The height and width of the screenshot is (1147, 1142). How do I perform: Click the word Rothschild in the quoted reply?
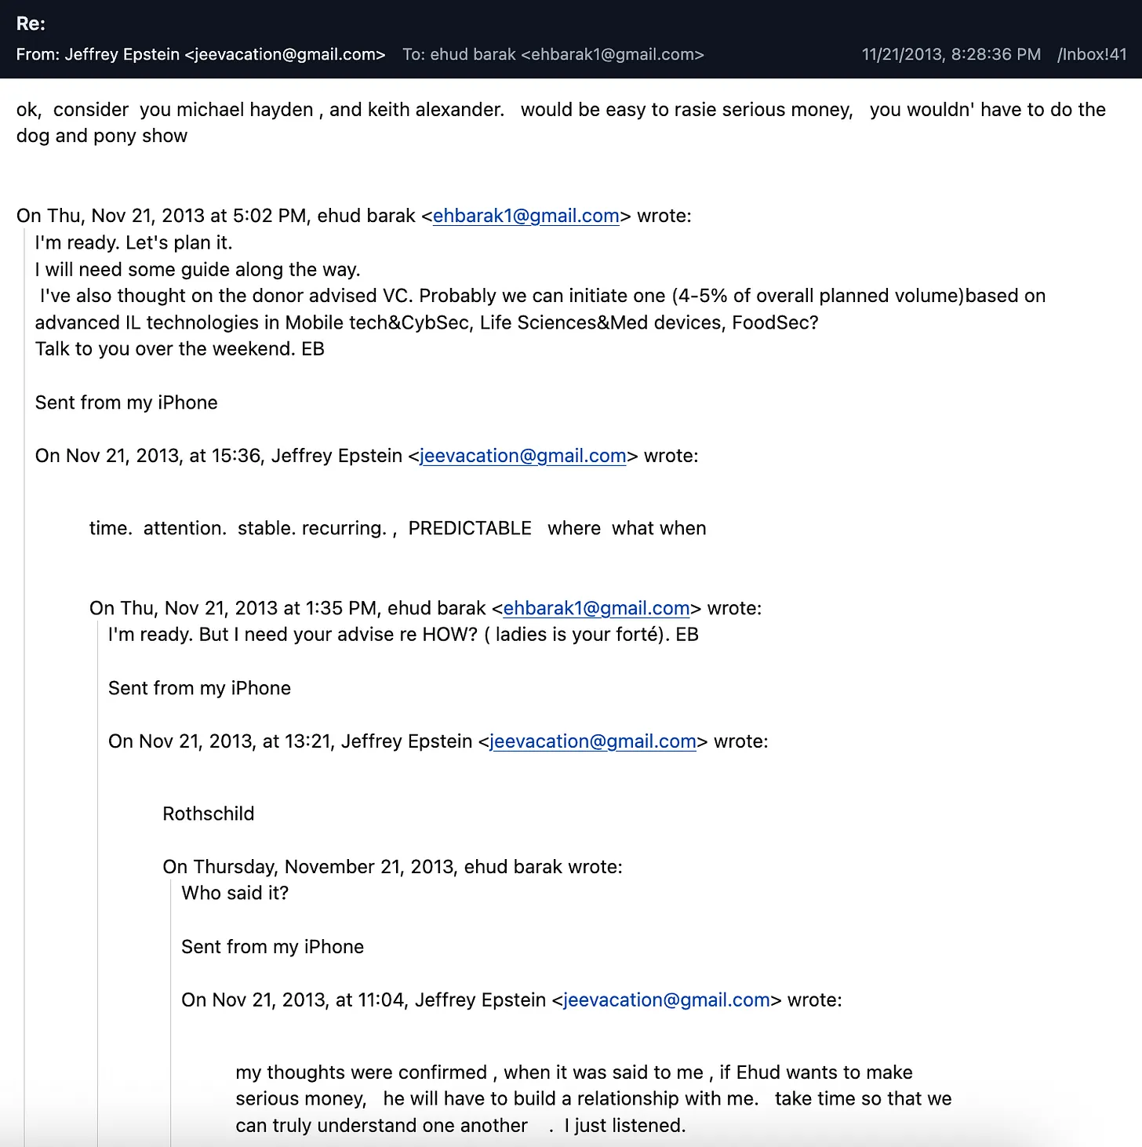coord(208,814)
